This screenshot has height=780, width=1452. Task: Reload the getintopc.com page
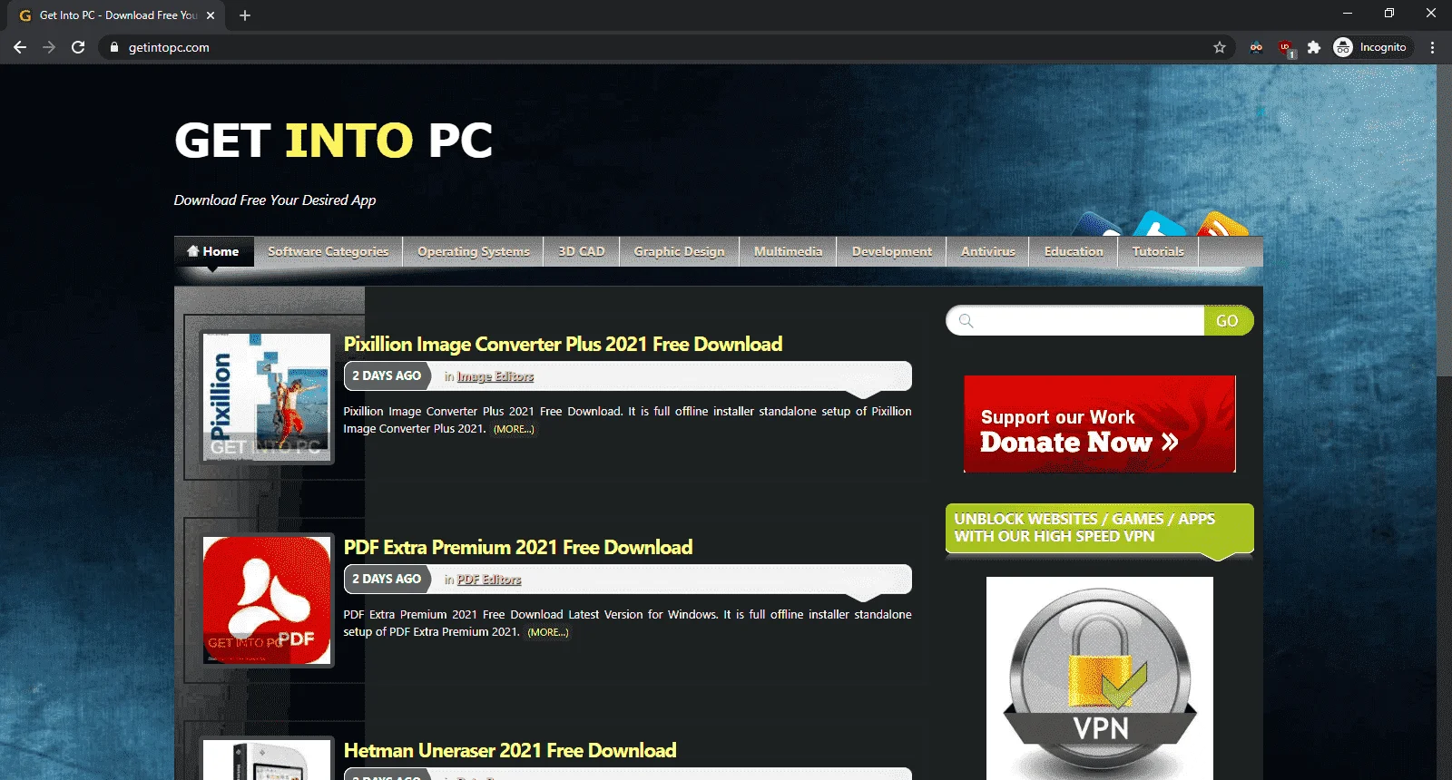pos(78,47)
